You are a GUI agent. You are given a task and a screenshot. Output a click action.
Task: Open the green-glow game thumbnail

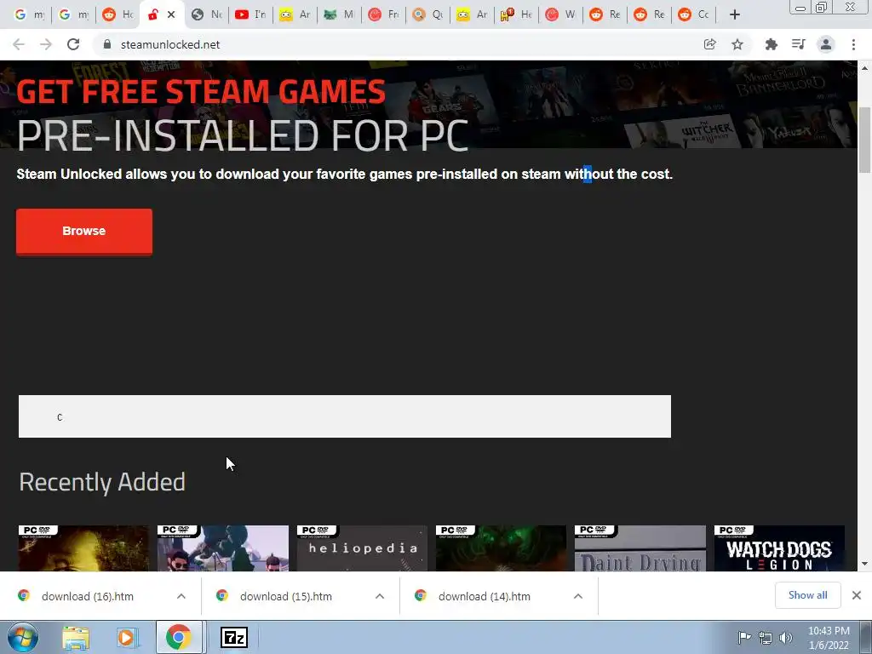[x=501, y=548]
